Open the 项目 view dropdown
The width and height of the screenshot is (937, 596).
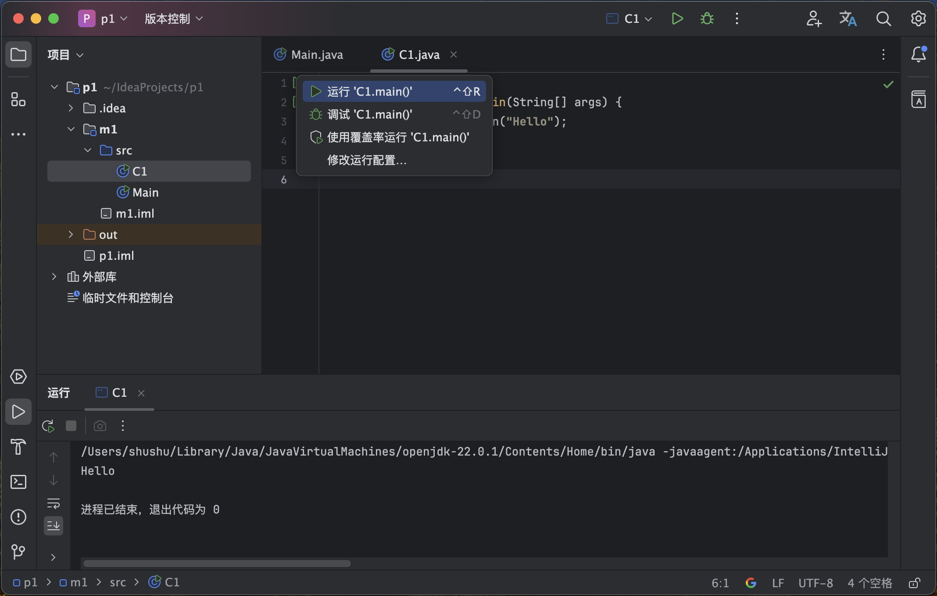tap(65, 55)
